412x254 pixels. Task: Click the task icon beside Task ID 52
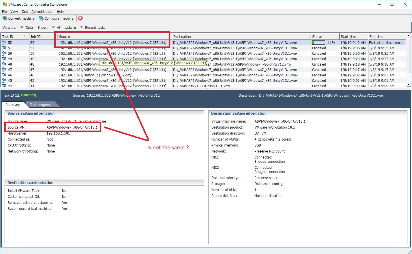pyautogui.click(x=4, y=42)
